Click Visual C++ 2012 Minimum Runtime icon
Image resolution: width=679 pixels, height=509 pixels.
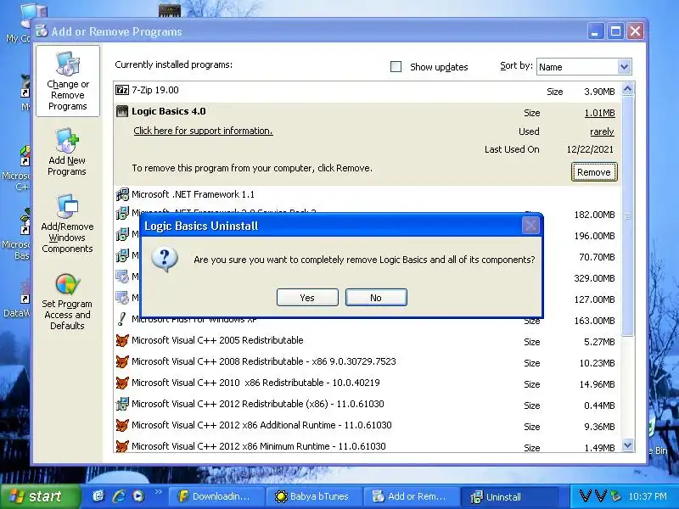pyautogui.click(x=122, y=446)
